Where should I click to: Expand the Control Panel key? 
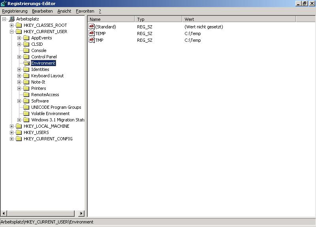(x=19, y=57)
